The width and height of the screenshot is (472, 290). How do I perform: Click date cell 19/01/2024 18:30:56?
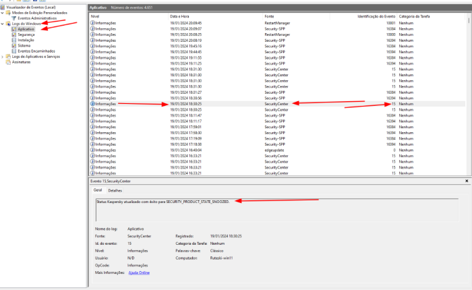[x=185, y=98]
